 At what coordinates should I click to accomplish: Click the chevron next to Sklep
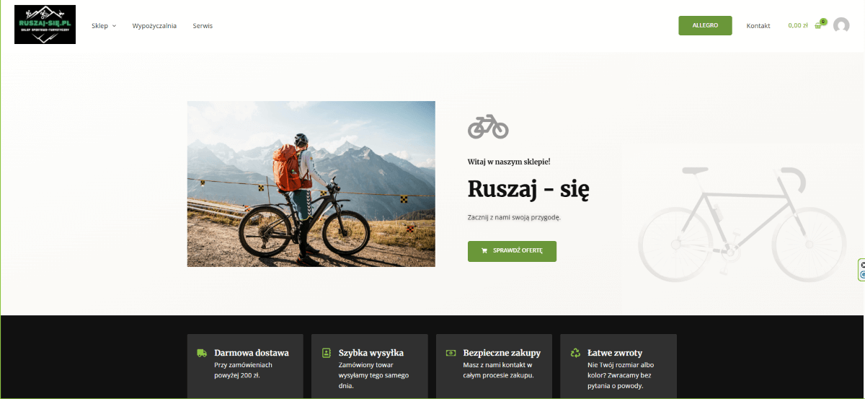114,26
